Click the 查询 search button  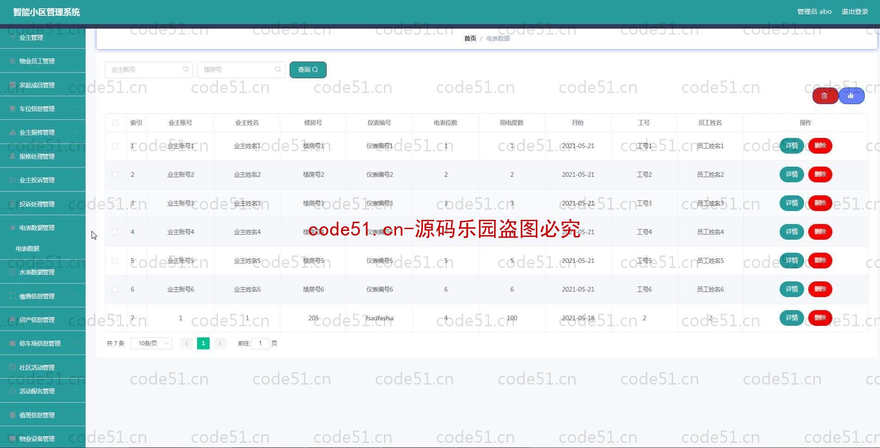(x=308, y=70)
